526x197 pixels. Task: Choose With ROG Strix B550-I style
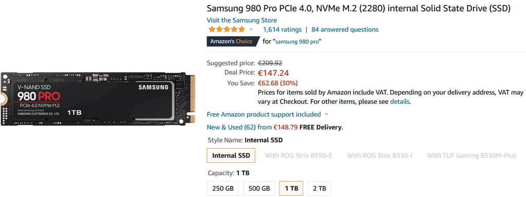click(x=380, y=155)
